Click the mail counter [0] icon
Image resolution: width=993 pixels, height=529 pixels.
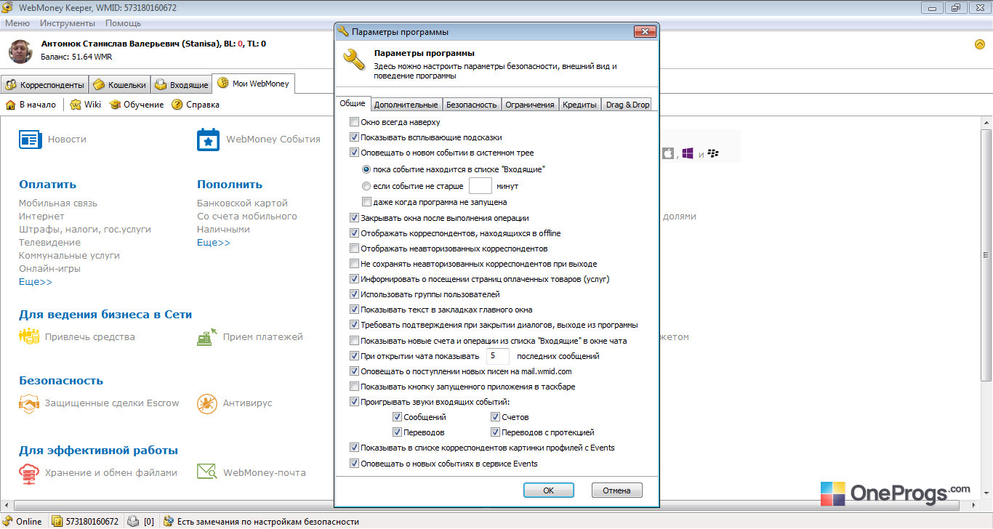click(x=133, y=521)
